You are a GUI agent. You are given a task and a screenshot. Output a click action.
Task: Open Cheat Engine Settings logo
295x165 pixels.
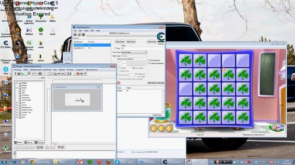coord(161,38)
